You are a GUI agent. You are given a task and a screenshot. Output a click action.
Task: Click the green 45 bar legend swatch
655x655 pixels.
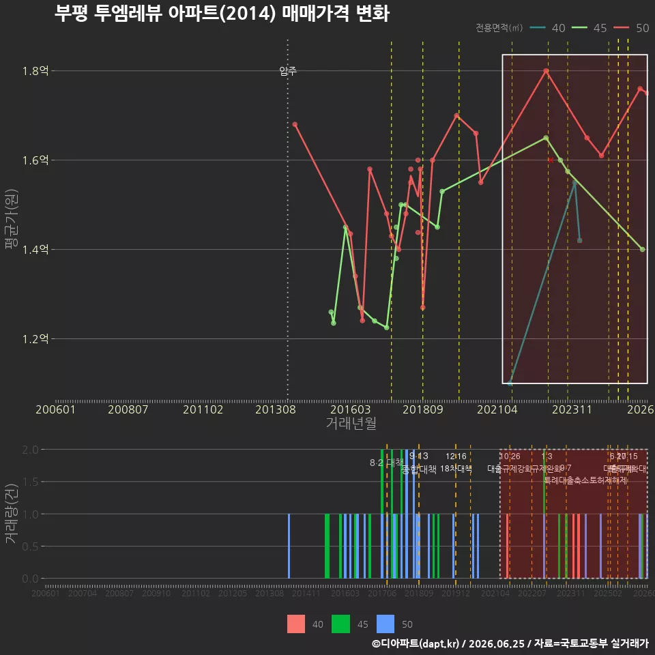pyautogui.click(x=340, y=624)
